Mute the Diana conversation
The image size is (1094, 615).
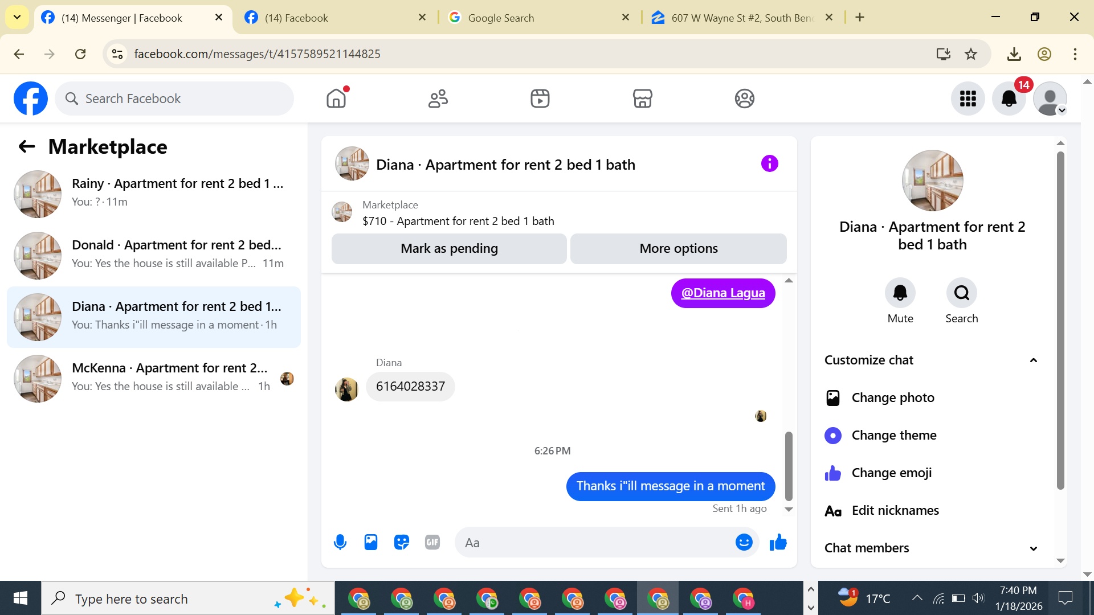[900, 293]
